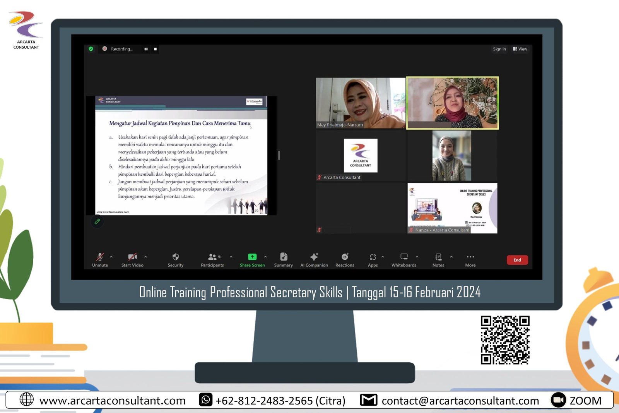Viewport: 619px width, 413px height.
Task: Open the More options menu
Action: pos(470,257)
